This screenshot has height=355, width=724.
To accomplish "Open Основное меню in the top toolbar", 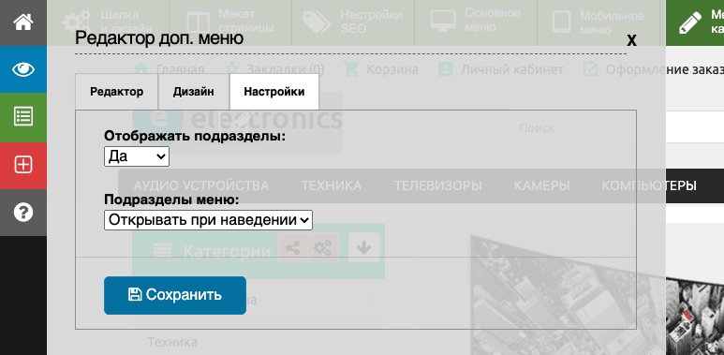I will (x=476, y=22).
